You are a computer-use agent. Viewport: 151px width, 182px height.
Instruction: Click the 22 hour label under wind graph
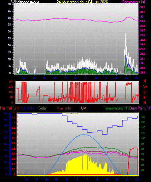click(x=126, y=78)
